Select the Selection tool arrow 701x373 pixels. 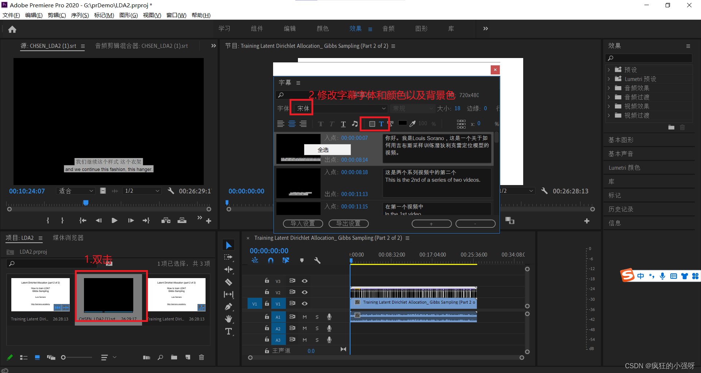pyautogui.click(x=229, y=245)
